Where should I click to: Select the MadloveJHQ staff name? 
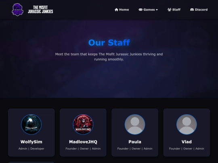[83, 142]
